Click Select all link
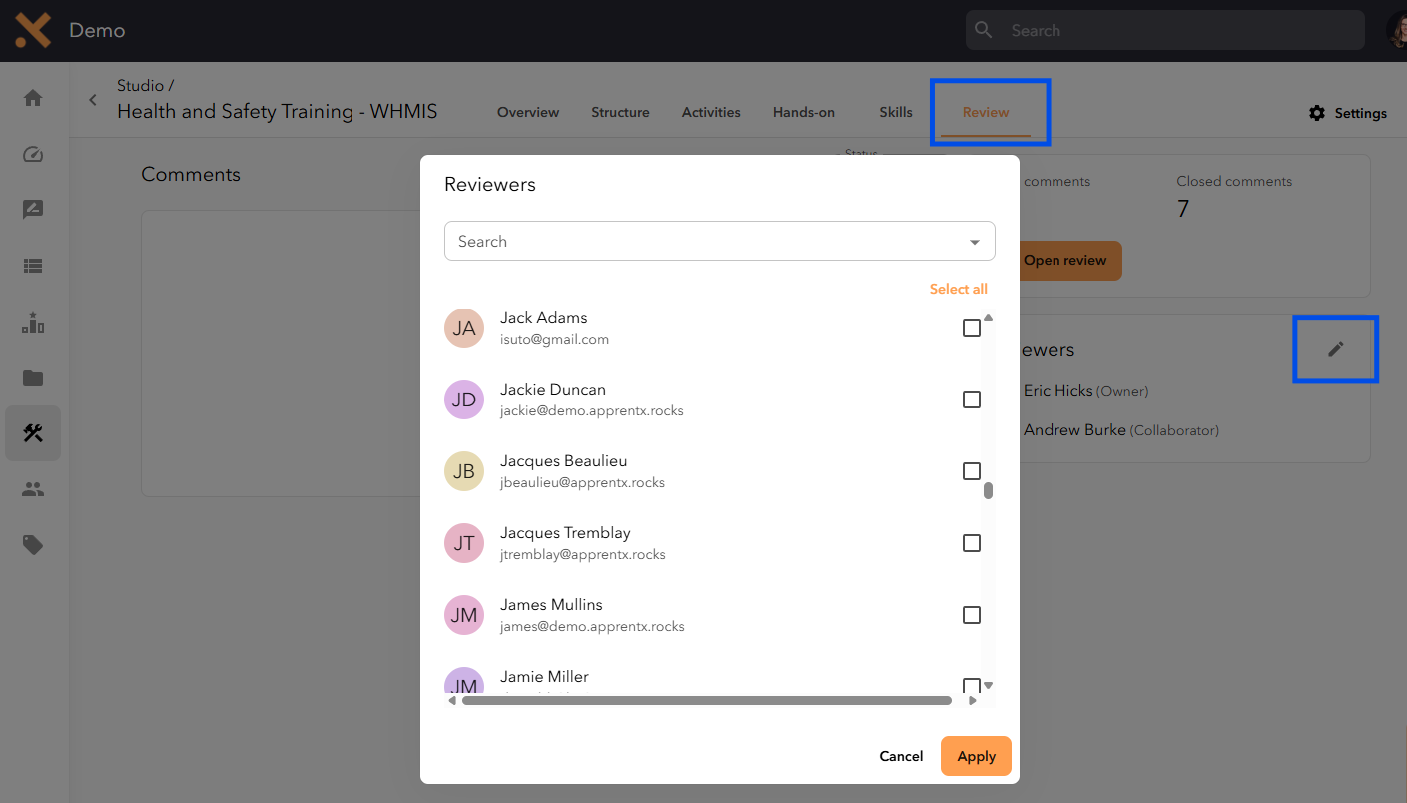 point(958,289)
